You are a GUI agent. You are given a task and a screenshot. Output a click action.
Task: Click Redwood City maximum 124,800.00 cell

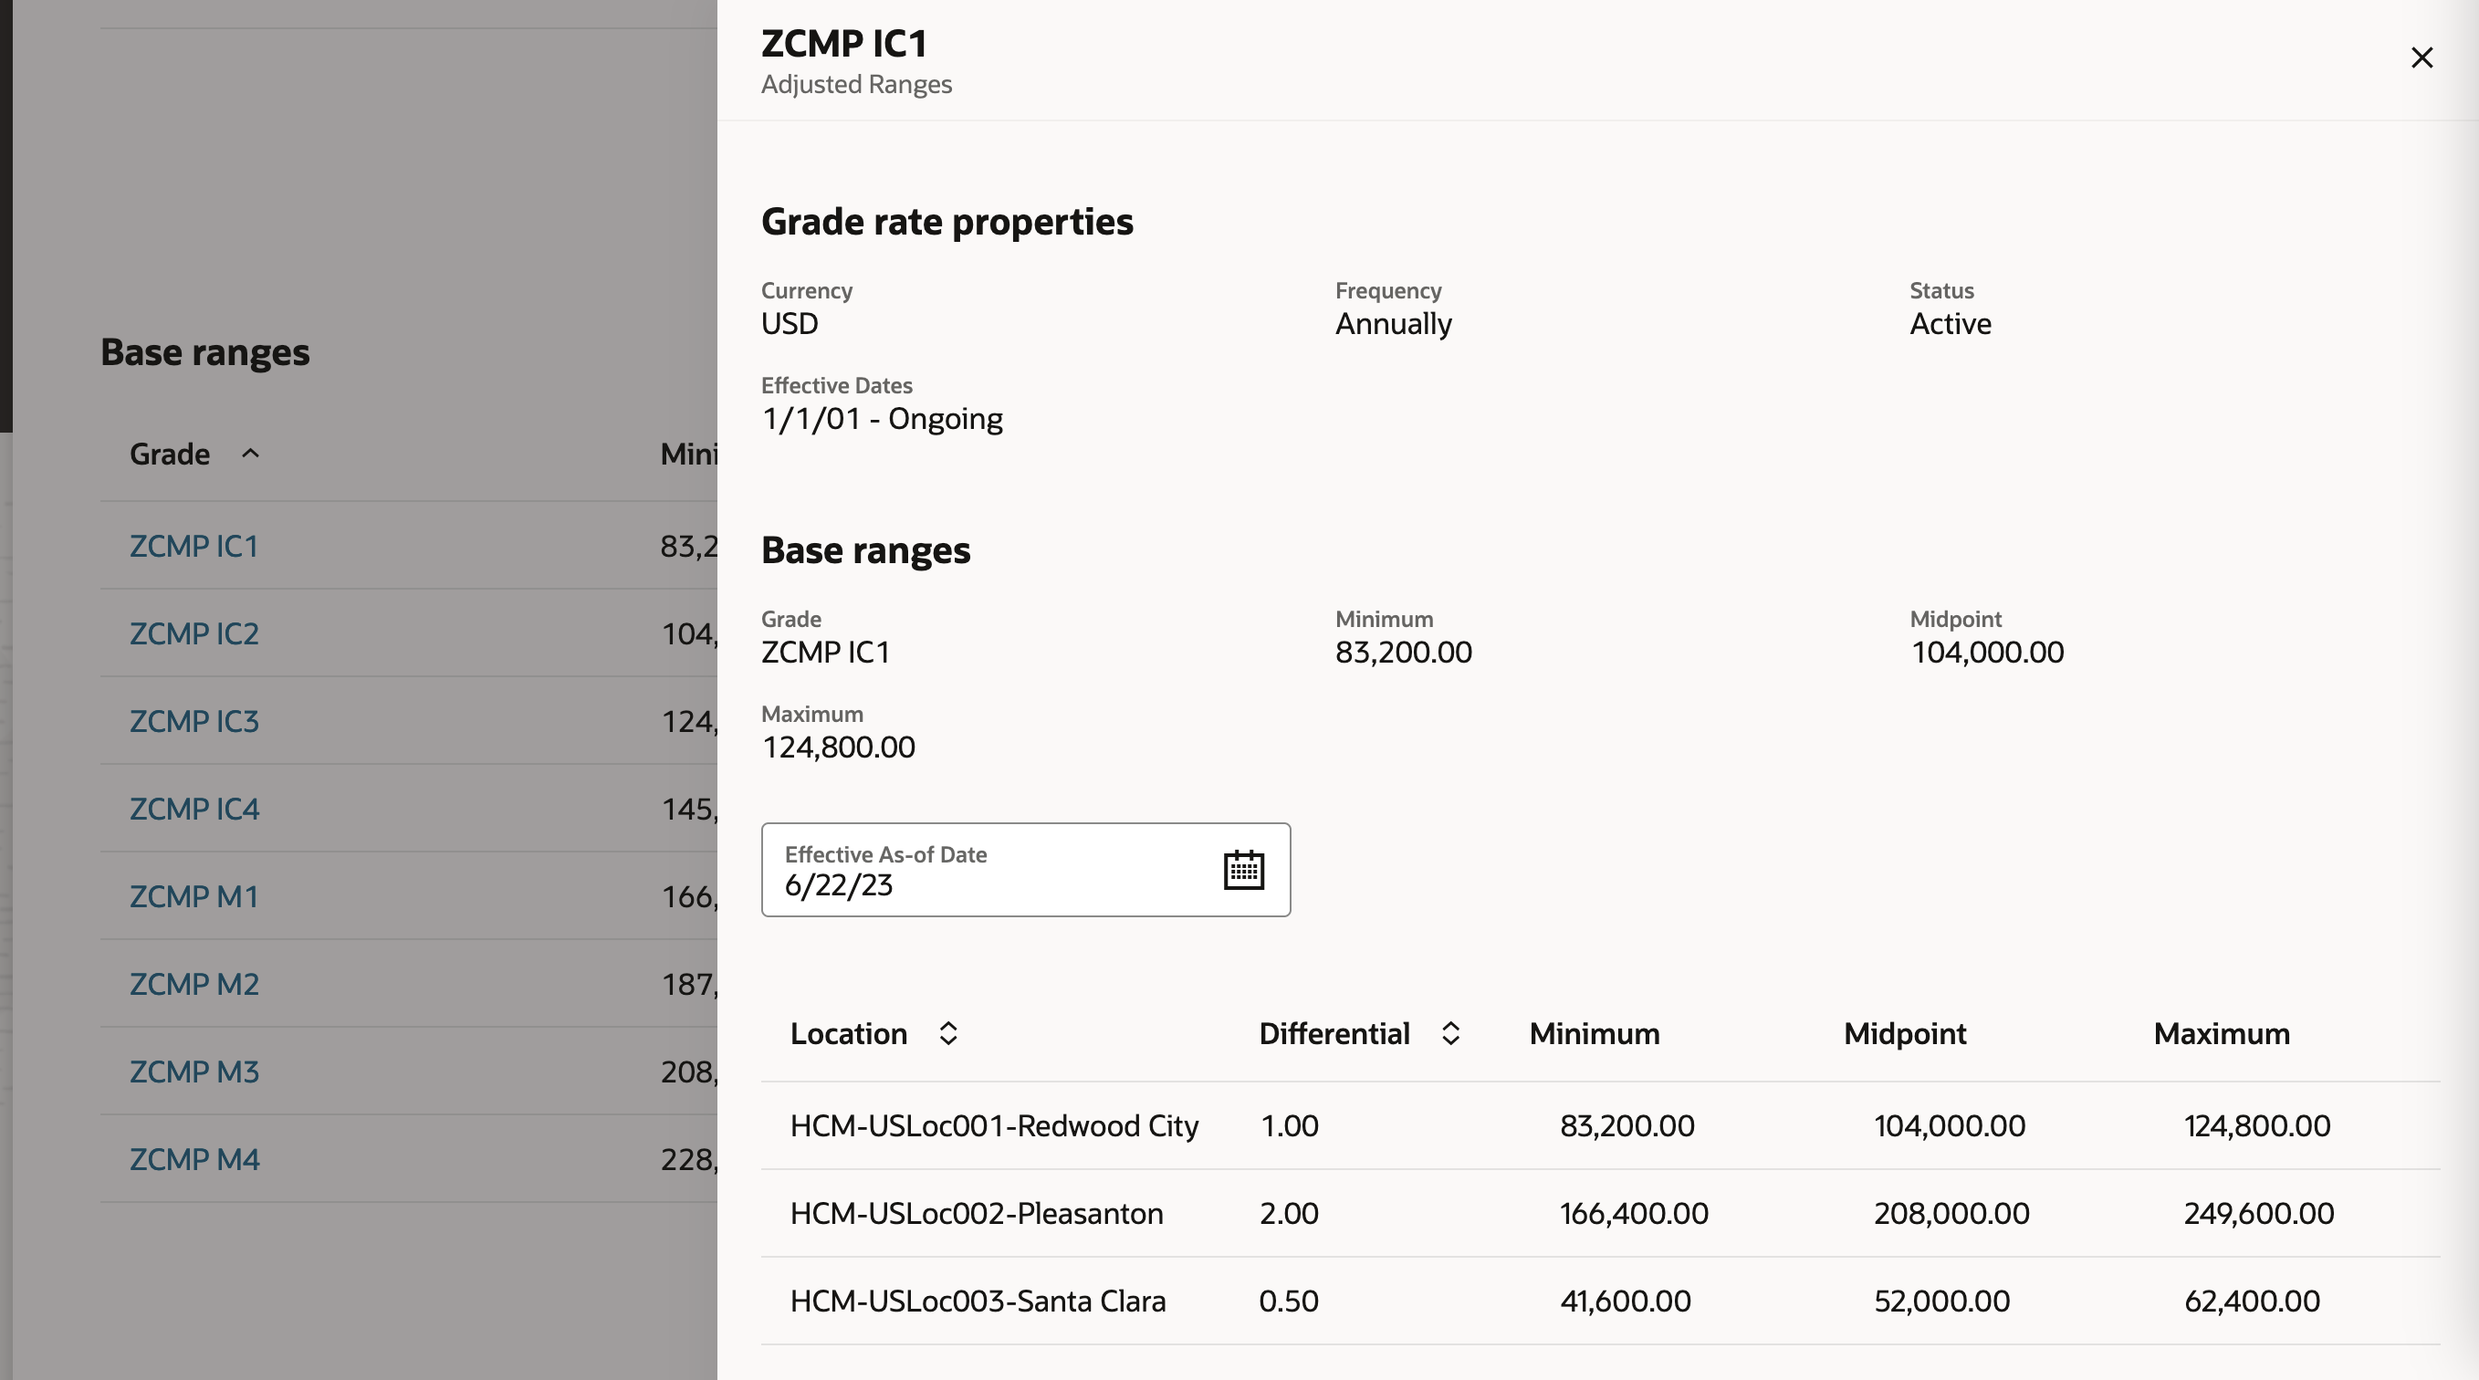pos(2256,1126)
